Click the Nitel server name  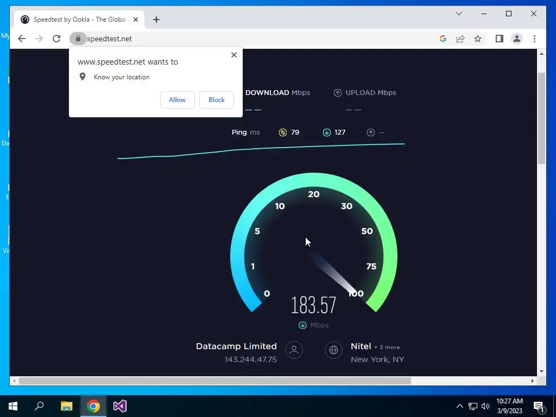tap(361, 346)
